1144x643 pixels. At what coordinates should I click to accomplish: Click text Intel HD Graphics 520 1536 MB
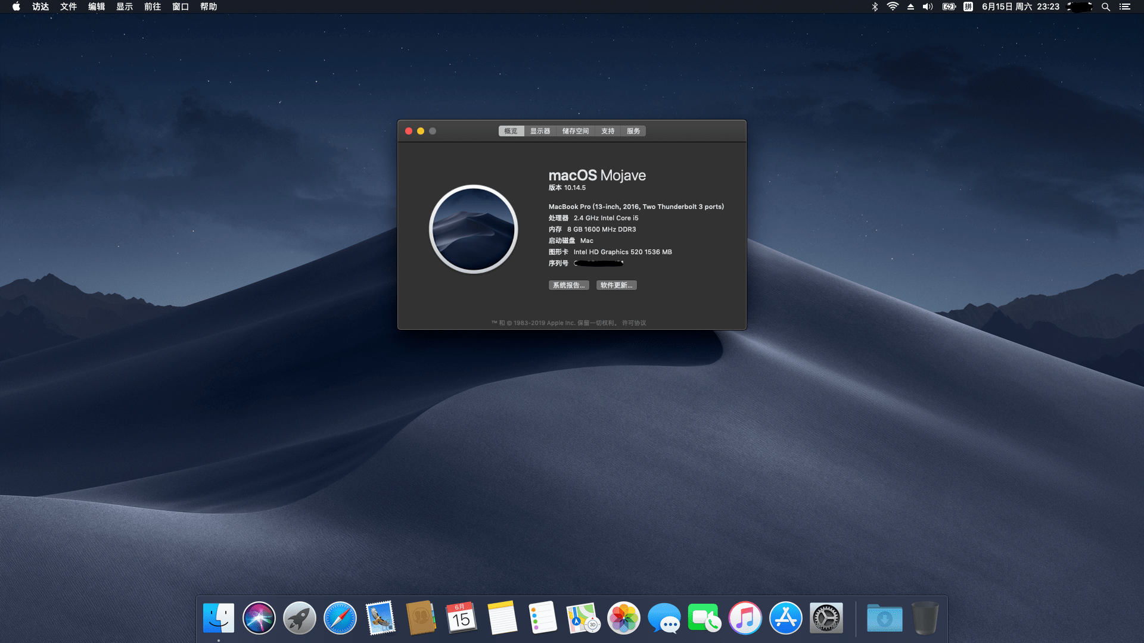(623, 252)
